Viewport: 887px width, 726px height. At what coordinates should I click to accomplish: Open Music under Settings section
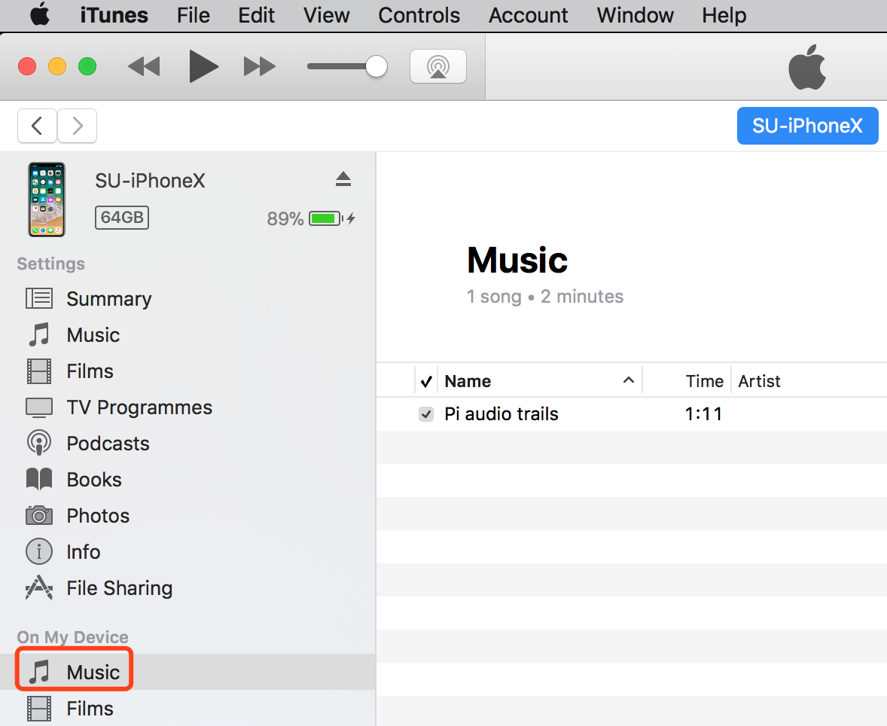93,335
